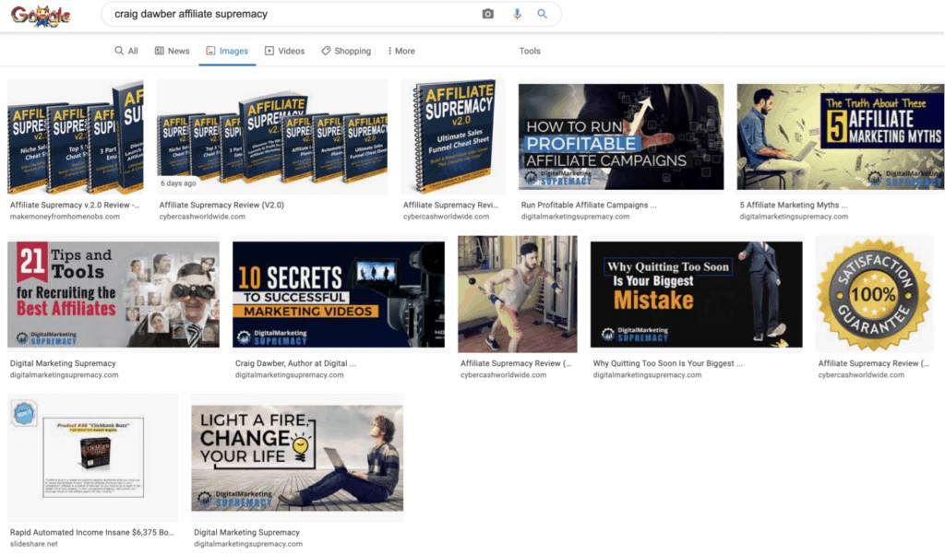Expand the More menu

click(x=401, y=51)
